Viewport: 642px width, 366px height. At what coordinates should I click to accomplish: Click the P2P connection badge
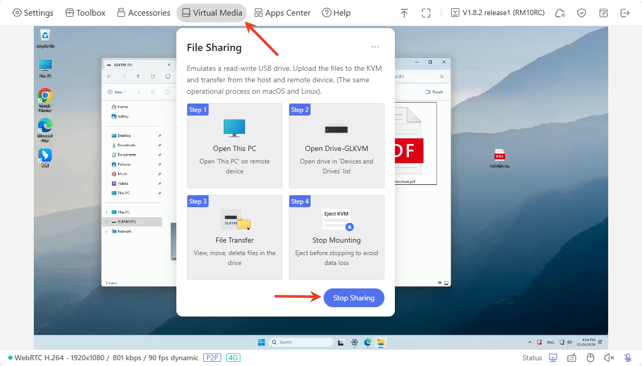pos(212,358)
